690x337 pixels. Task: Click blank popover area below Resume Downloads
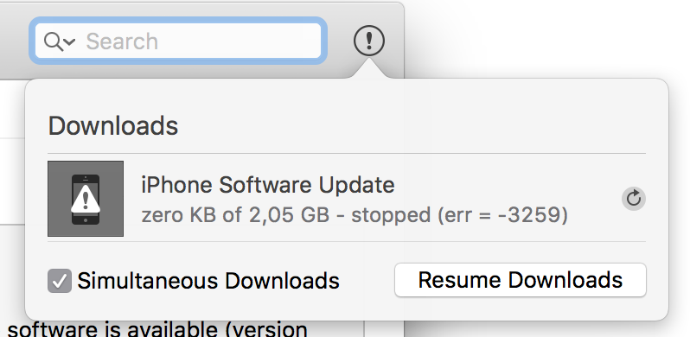[521, 308]
